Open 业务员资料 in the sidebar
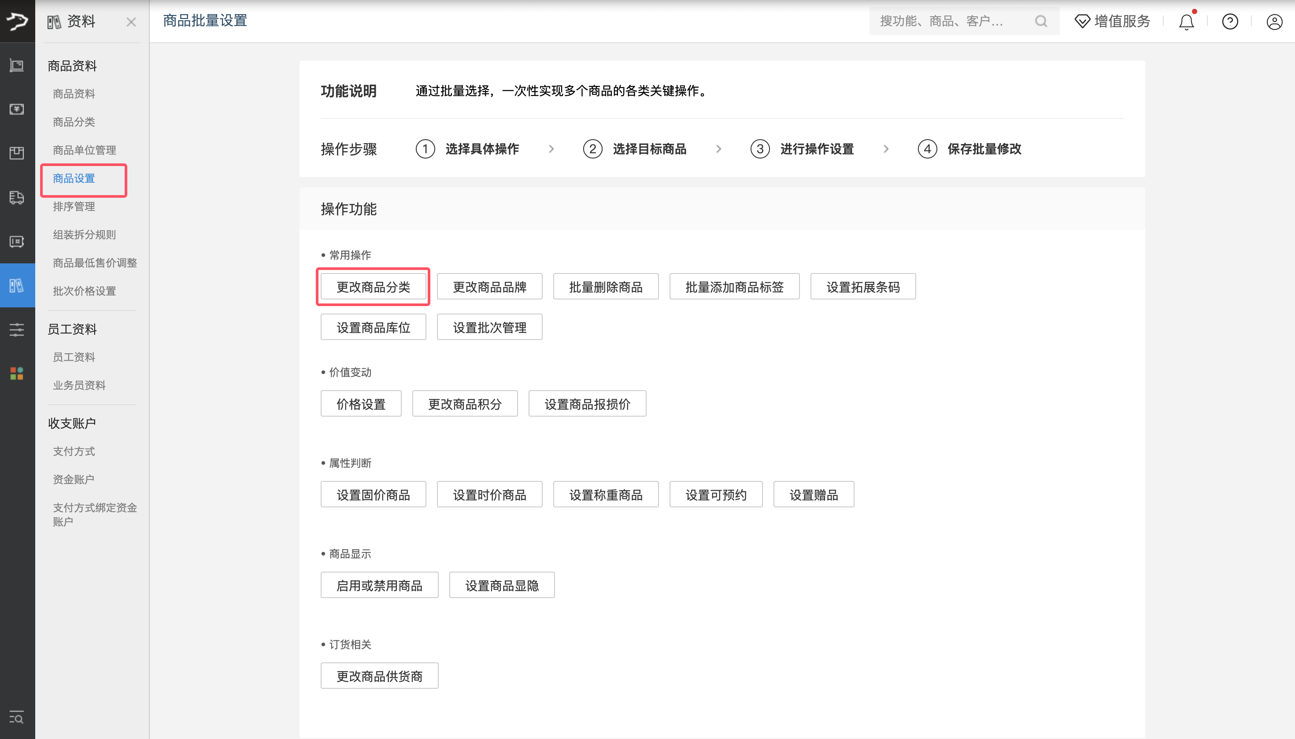The height and width of the screenshot is (739, 1295). (x=79, y=385)
